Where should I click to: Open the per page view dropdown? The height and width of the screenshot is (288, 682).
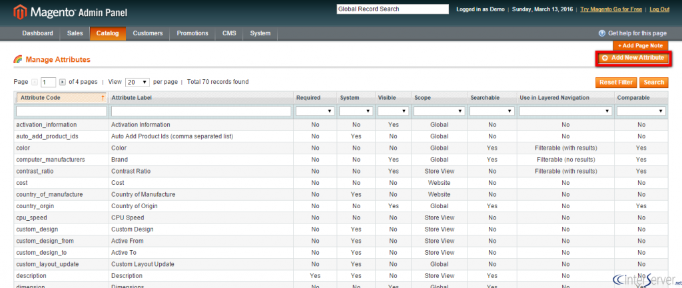click(x=137, y=82)
